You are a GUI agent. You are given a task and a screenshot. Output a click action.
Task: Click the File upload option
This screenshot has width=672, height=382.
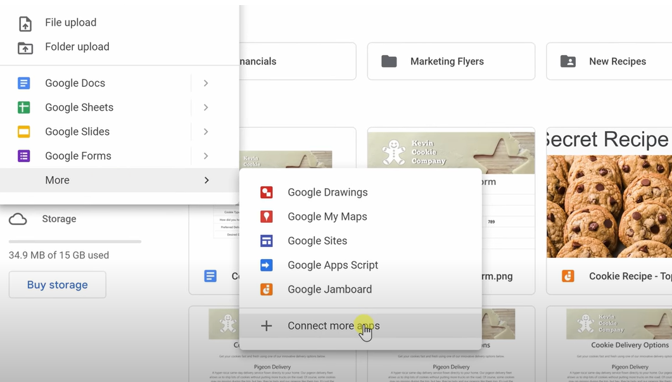tap(70, 23)
